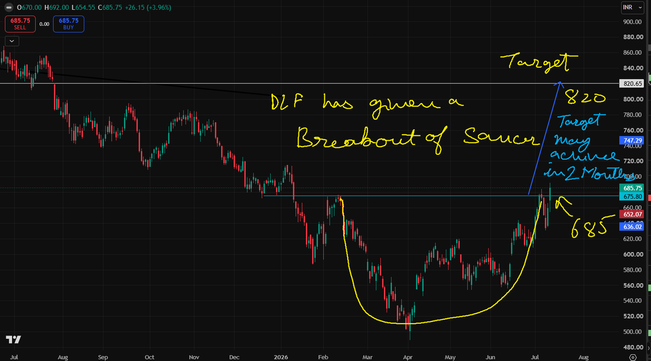Click the L654.55 low value
651x361 pixels.
[84, 8]
